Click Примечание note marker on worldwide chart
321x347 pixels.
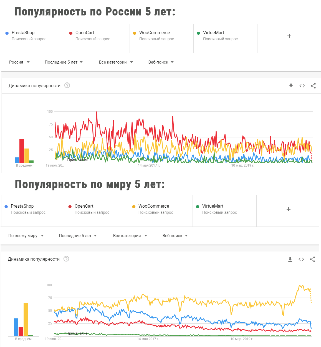click(x=77, y=333)
